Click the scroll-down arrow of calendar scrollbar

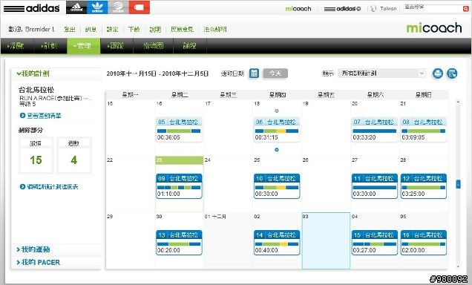tap(458, 266)
